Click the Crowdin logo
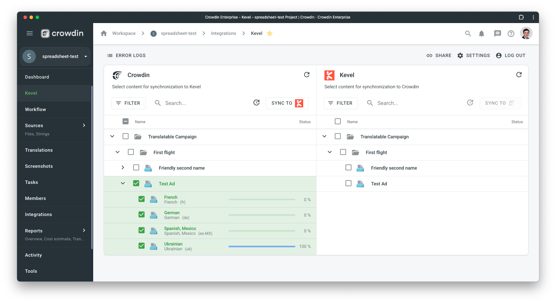This screenshot has width=556, height=304. pyautogui.click(x=62, y=33)
